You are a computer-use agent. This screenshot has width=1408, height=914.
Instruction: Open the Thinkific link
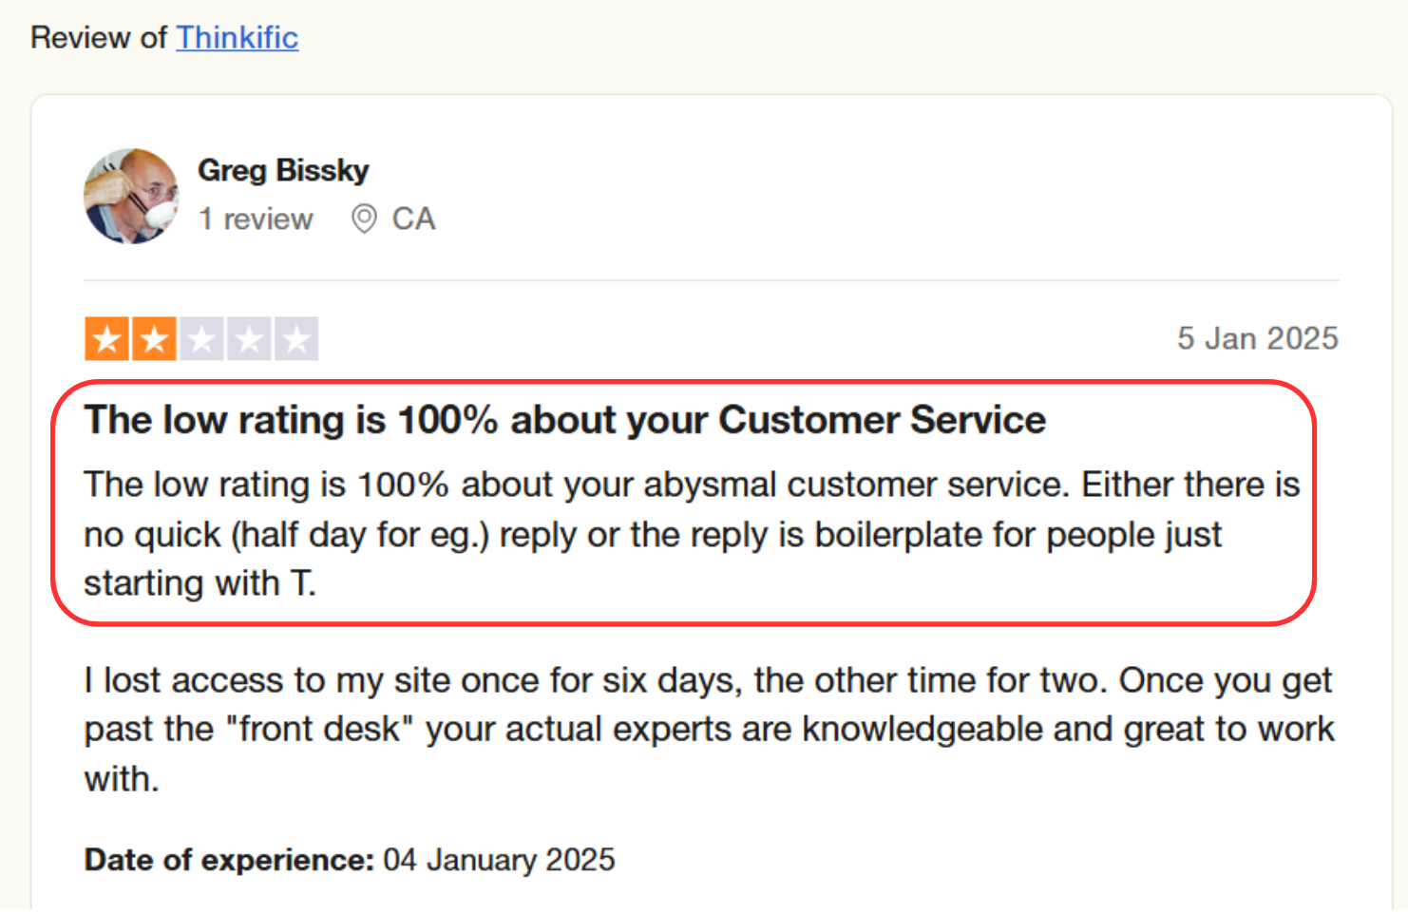[x=237, y=38]
